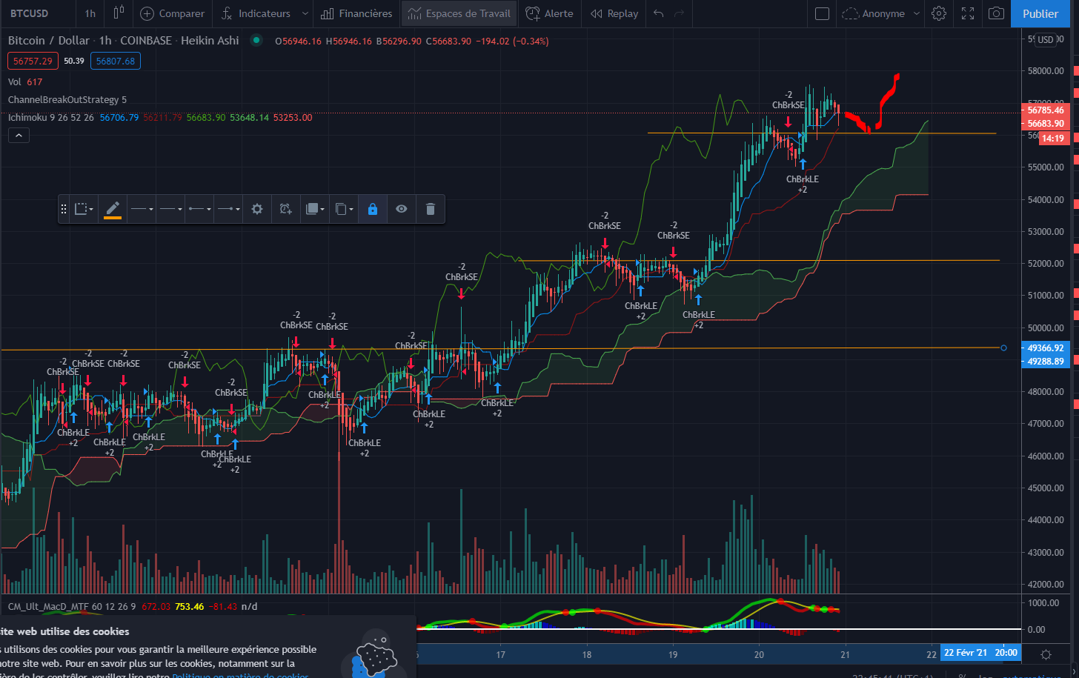Hide the drawing with eye icon
This screenshot has width=1079, height=678.
402,209
